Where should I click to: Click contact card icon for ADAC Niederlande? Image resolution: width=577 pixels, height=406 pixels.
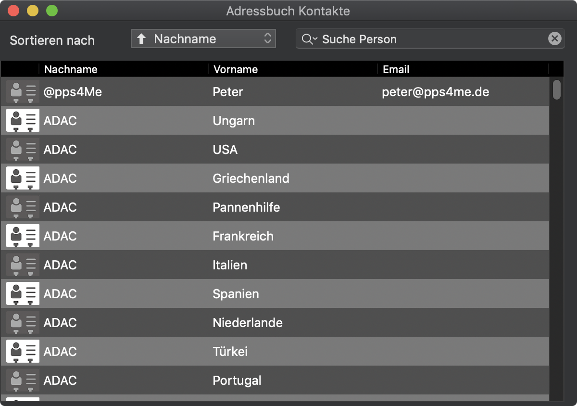pos(23,323)
